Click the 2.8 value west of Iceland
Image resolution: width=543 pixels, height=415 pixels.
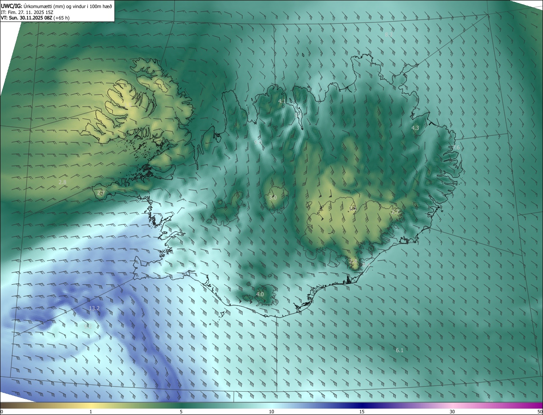[62, 182]
